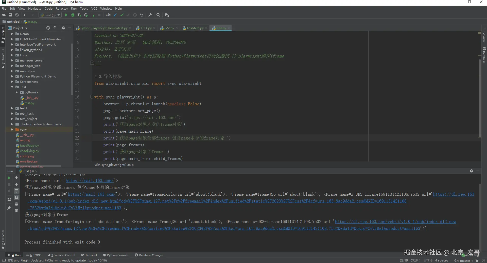Open the test (3) run configuration dropdown
Screen dimensions: 487x263
[x=50, y=15]
